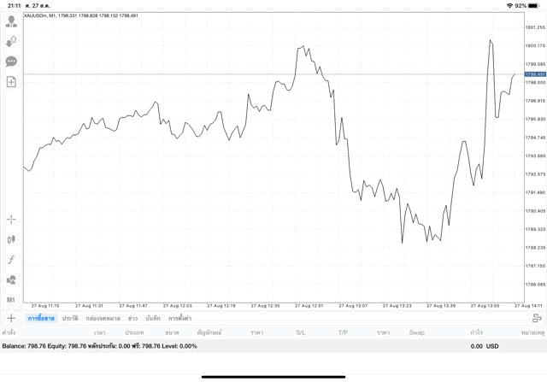Screen dimensions: 547x382
Task: Open the กล่องจดหมาย tab
Action: (103, 318)
